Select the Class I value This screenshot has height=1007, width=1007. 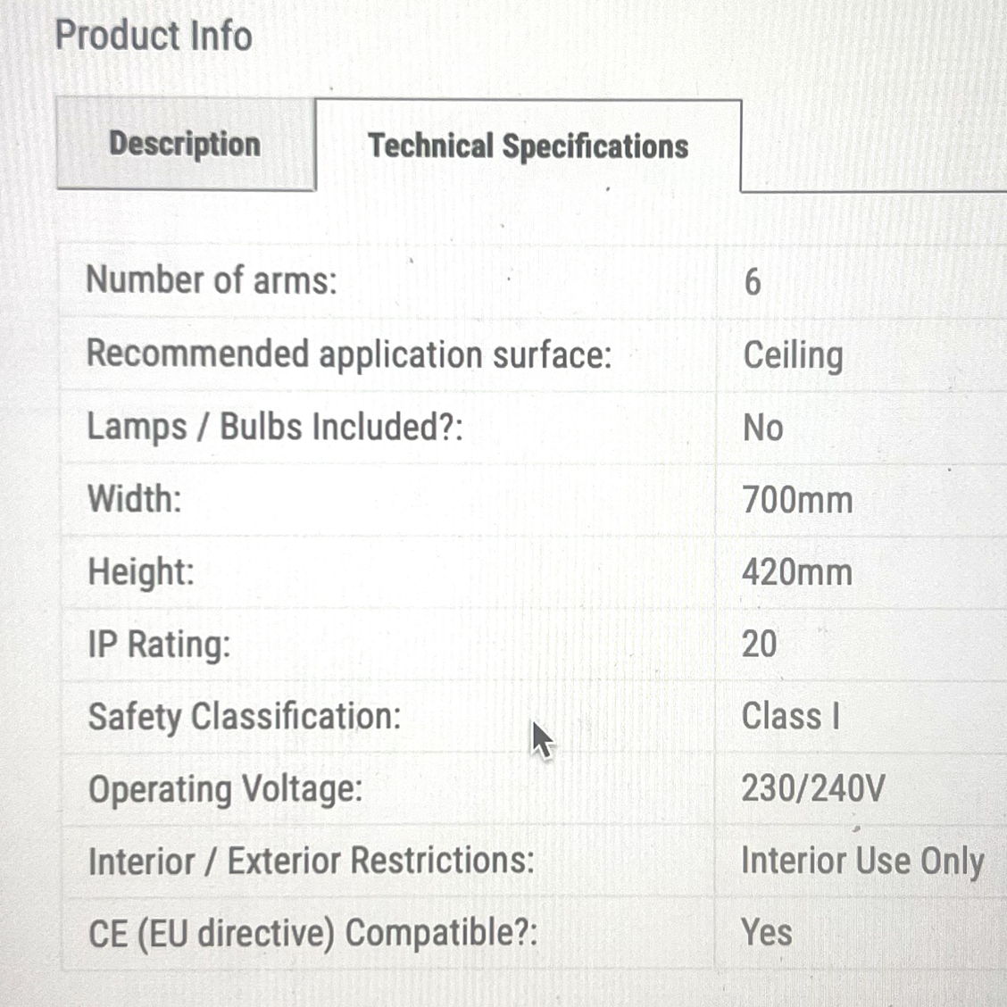(x=791, y=716)
